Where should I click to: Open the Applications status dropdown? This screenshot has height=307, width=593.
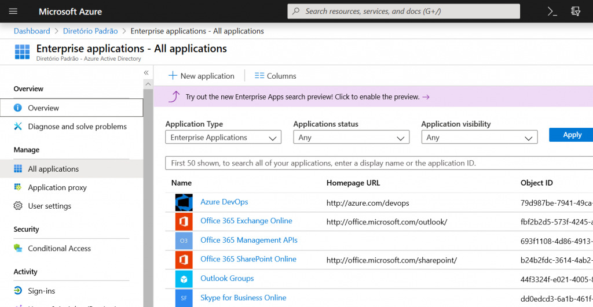[x=352, y=138]
